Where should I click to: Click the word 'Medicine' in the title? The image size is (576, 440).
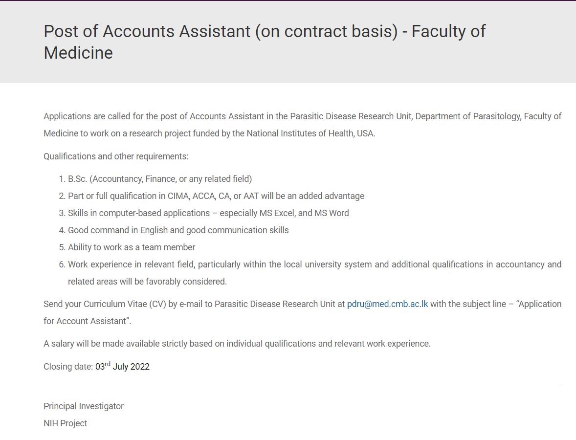tap(78, 53)
